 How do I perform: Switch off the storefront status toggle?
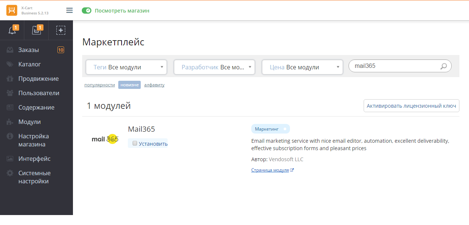[x=87, y=11]
